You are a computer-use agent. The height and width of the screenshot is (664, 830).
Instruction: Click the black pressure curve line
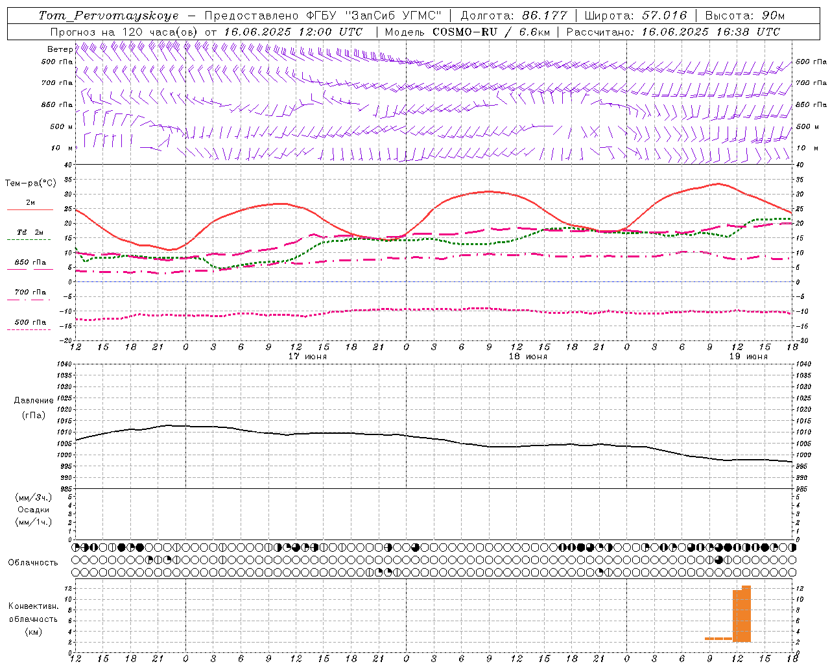pos(433,438)
